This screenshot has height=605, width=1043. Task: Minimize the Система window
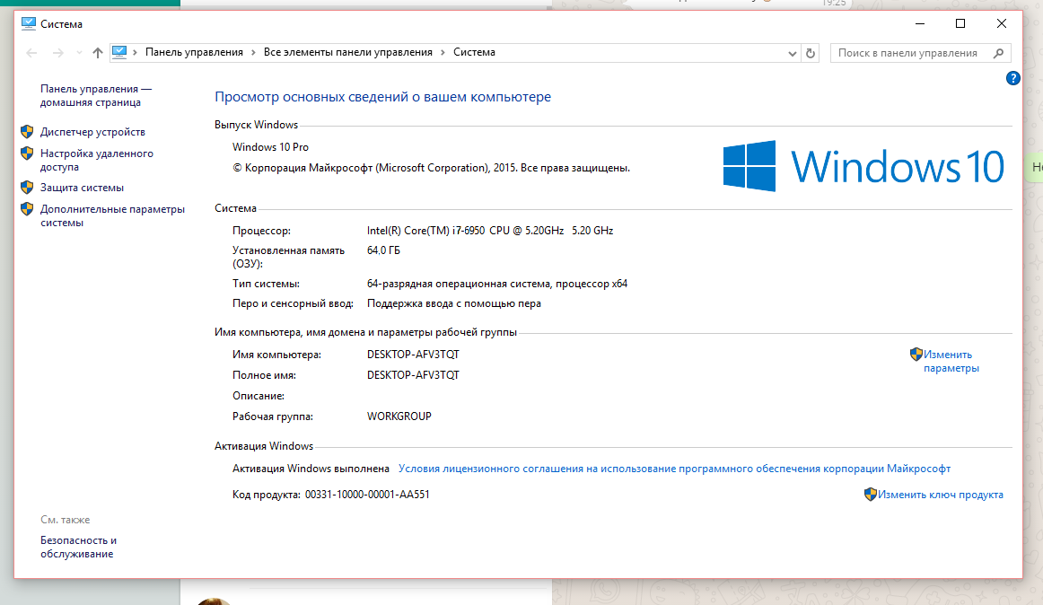click(x=920, y=23)
